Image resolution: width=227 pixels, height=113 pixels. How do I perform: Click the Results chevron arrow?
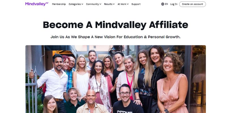click(x=114, y=4)
